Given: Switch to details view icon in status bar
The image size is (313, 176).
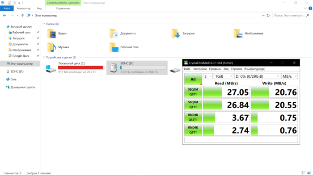Looking at the screenshot, I should pyautogui.click(x=304, y=173).
